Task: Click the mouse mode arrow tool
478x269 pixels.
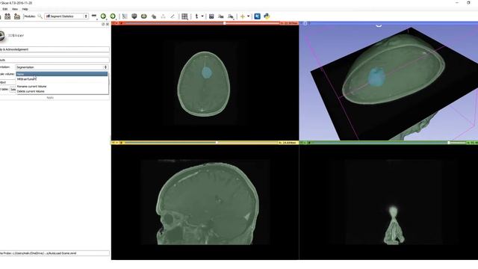Action: 196,16
